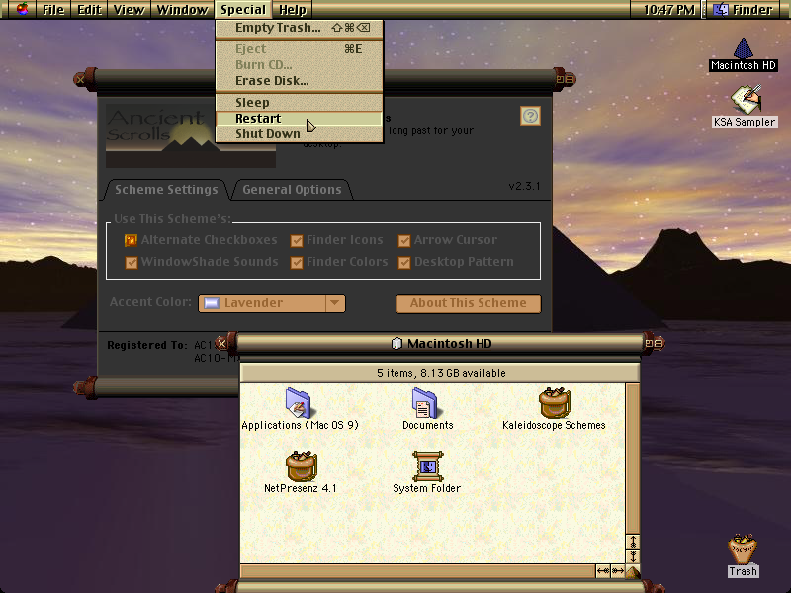Close the Ancient Scrolls scheme window
Screen dimensions: 791x593
coord(80,79)
